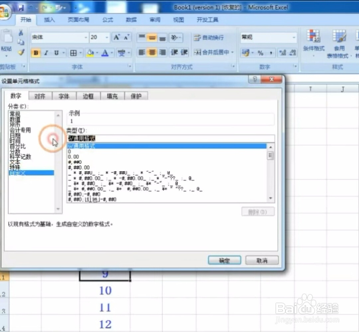
Task: Open alignment group dialog launcher
Action: click(x=233, y=66)
